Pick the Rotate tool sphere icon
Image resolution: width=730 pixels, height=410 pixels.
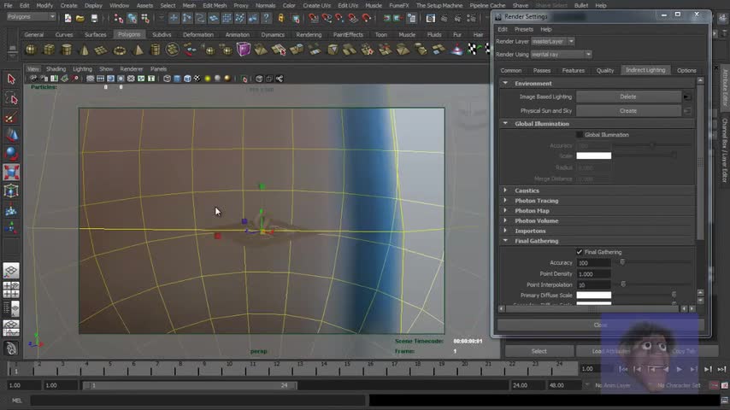11,154
